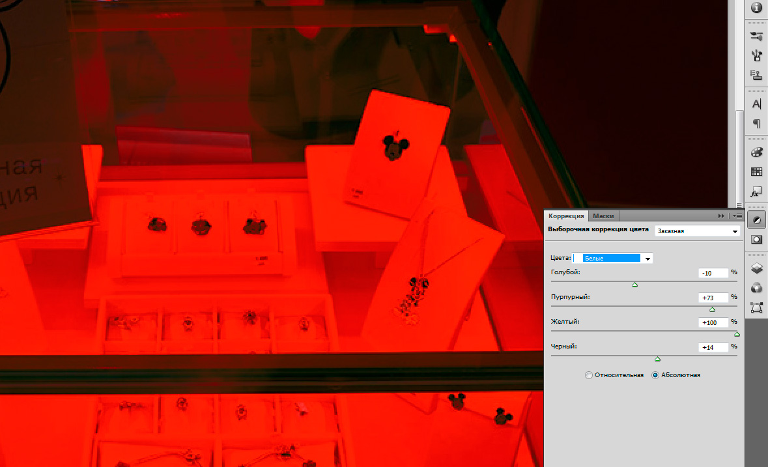Open the Info panel icon

756,8
